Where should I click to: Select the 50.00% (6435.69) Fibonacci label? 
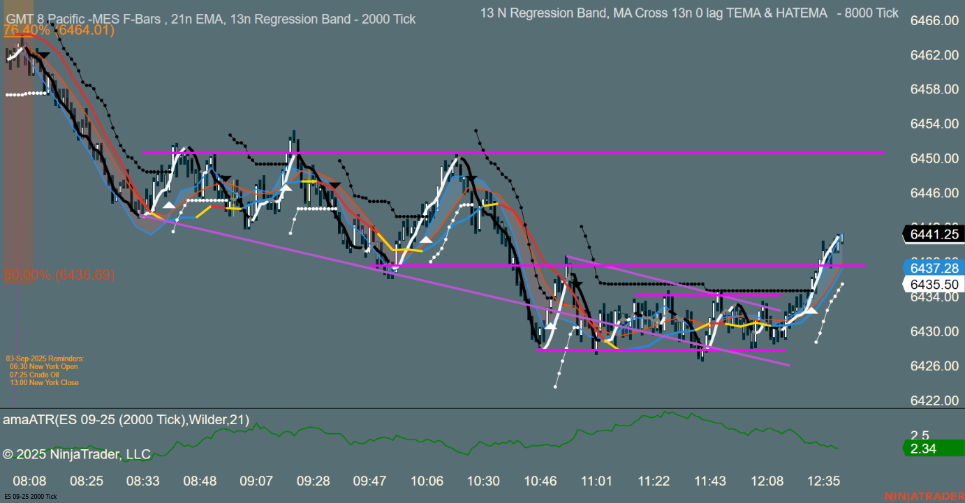pos(59,275)
